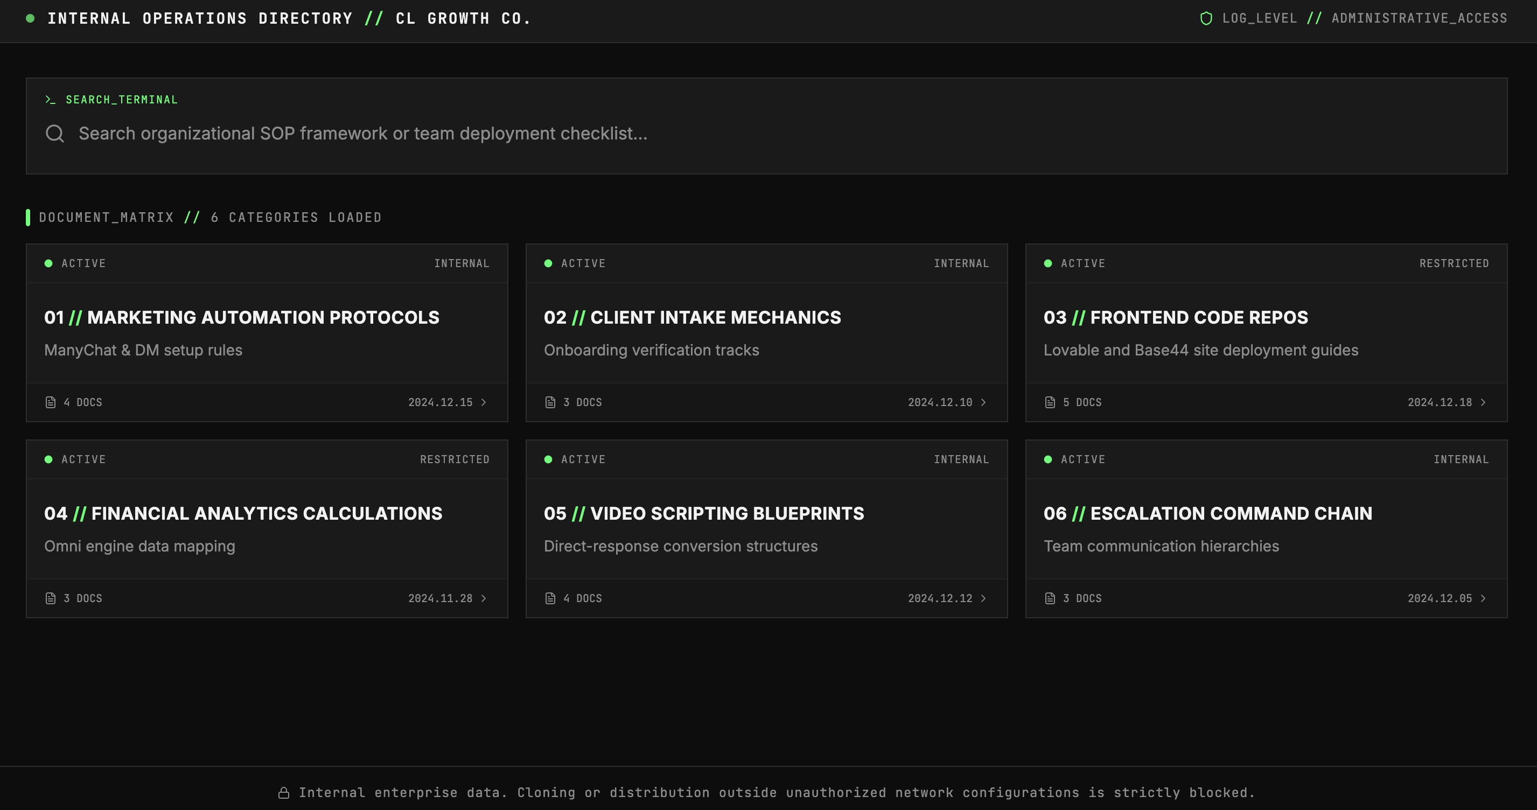Click 'ManyChat & DM setup rules' description
Image resolution: width=1537 pixels, height=810 pixels.
143,351
